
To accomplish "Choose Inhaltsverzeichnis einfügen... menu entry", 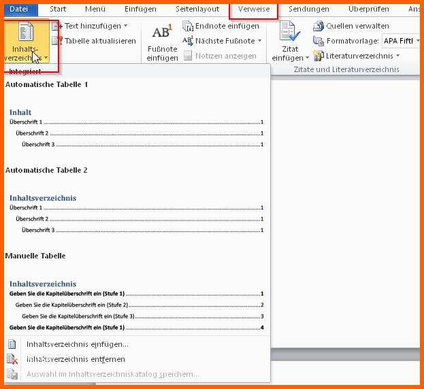I will coord(77,344).
